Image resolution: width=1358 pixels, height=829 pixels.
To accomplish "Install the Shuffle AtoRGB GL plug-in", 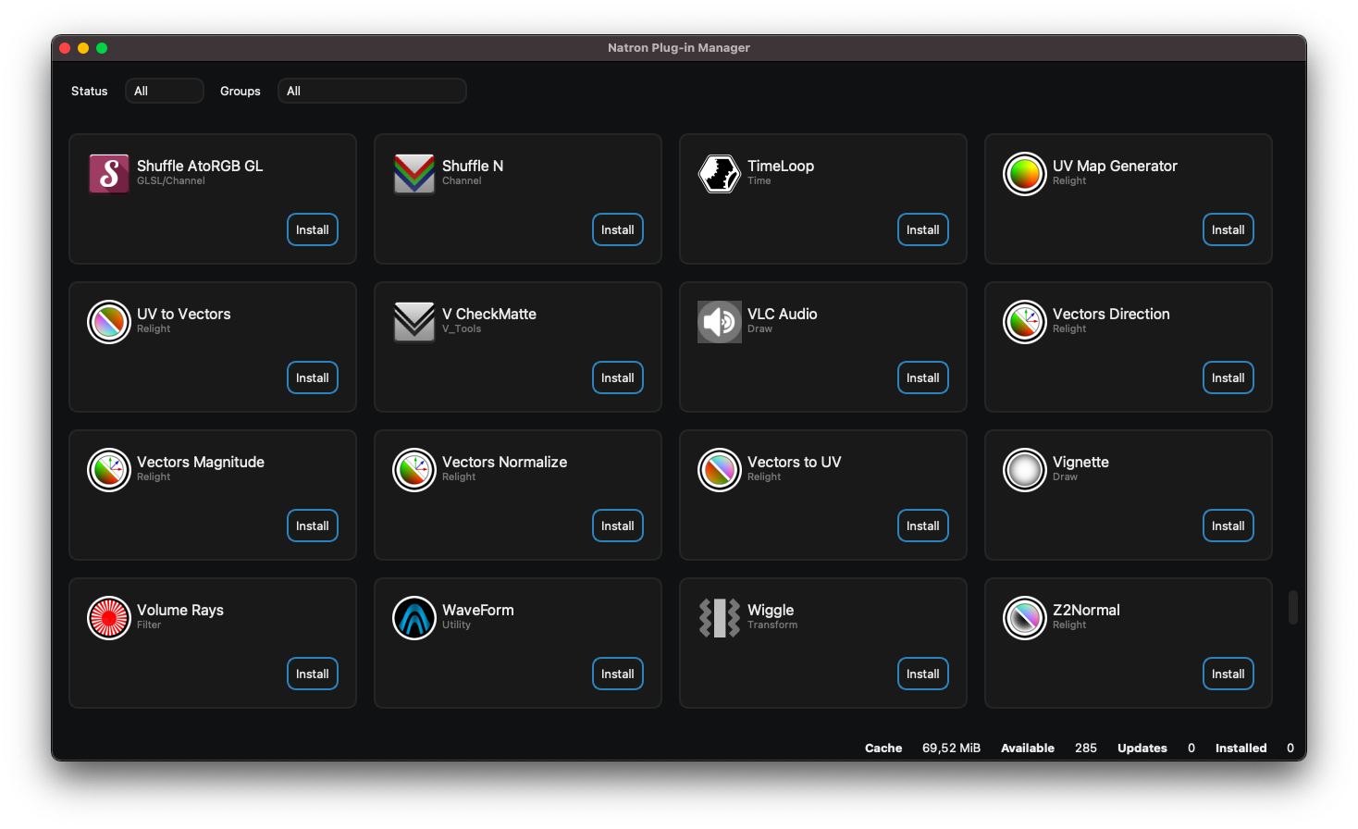I will point(313,229).
